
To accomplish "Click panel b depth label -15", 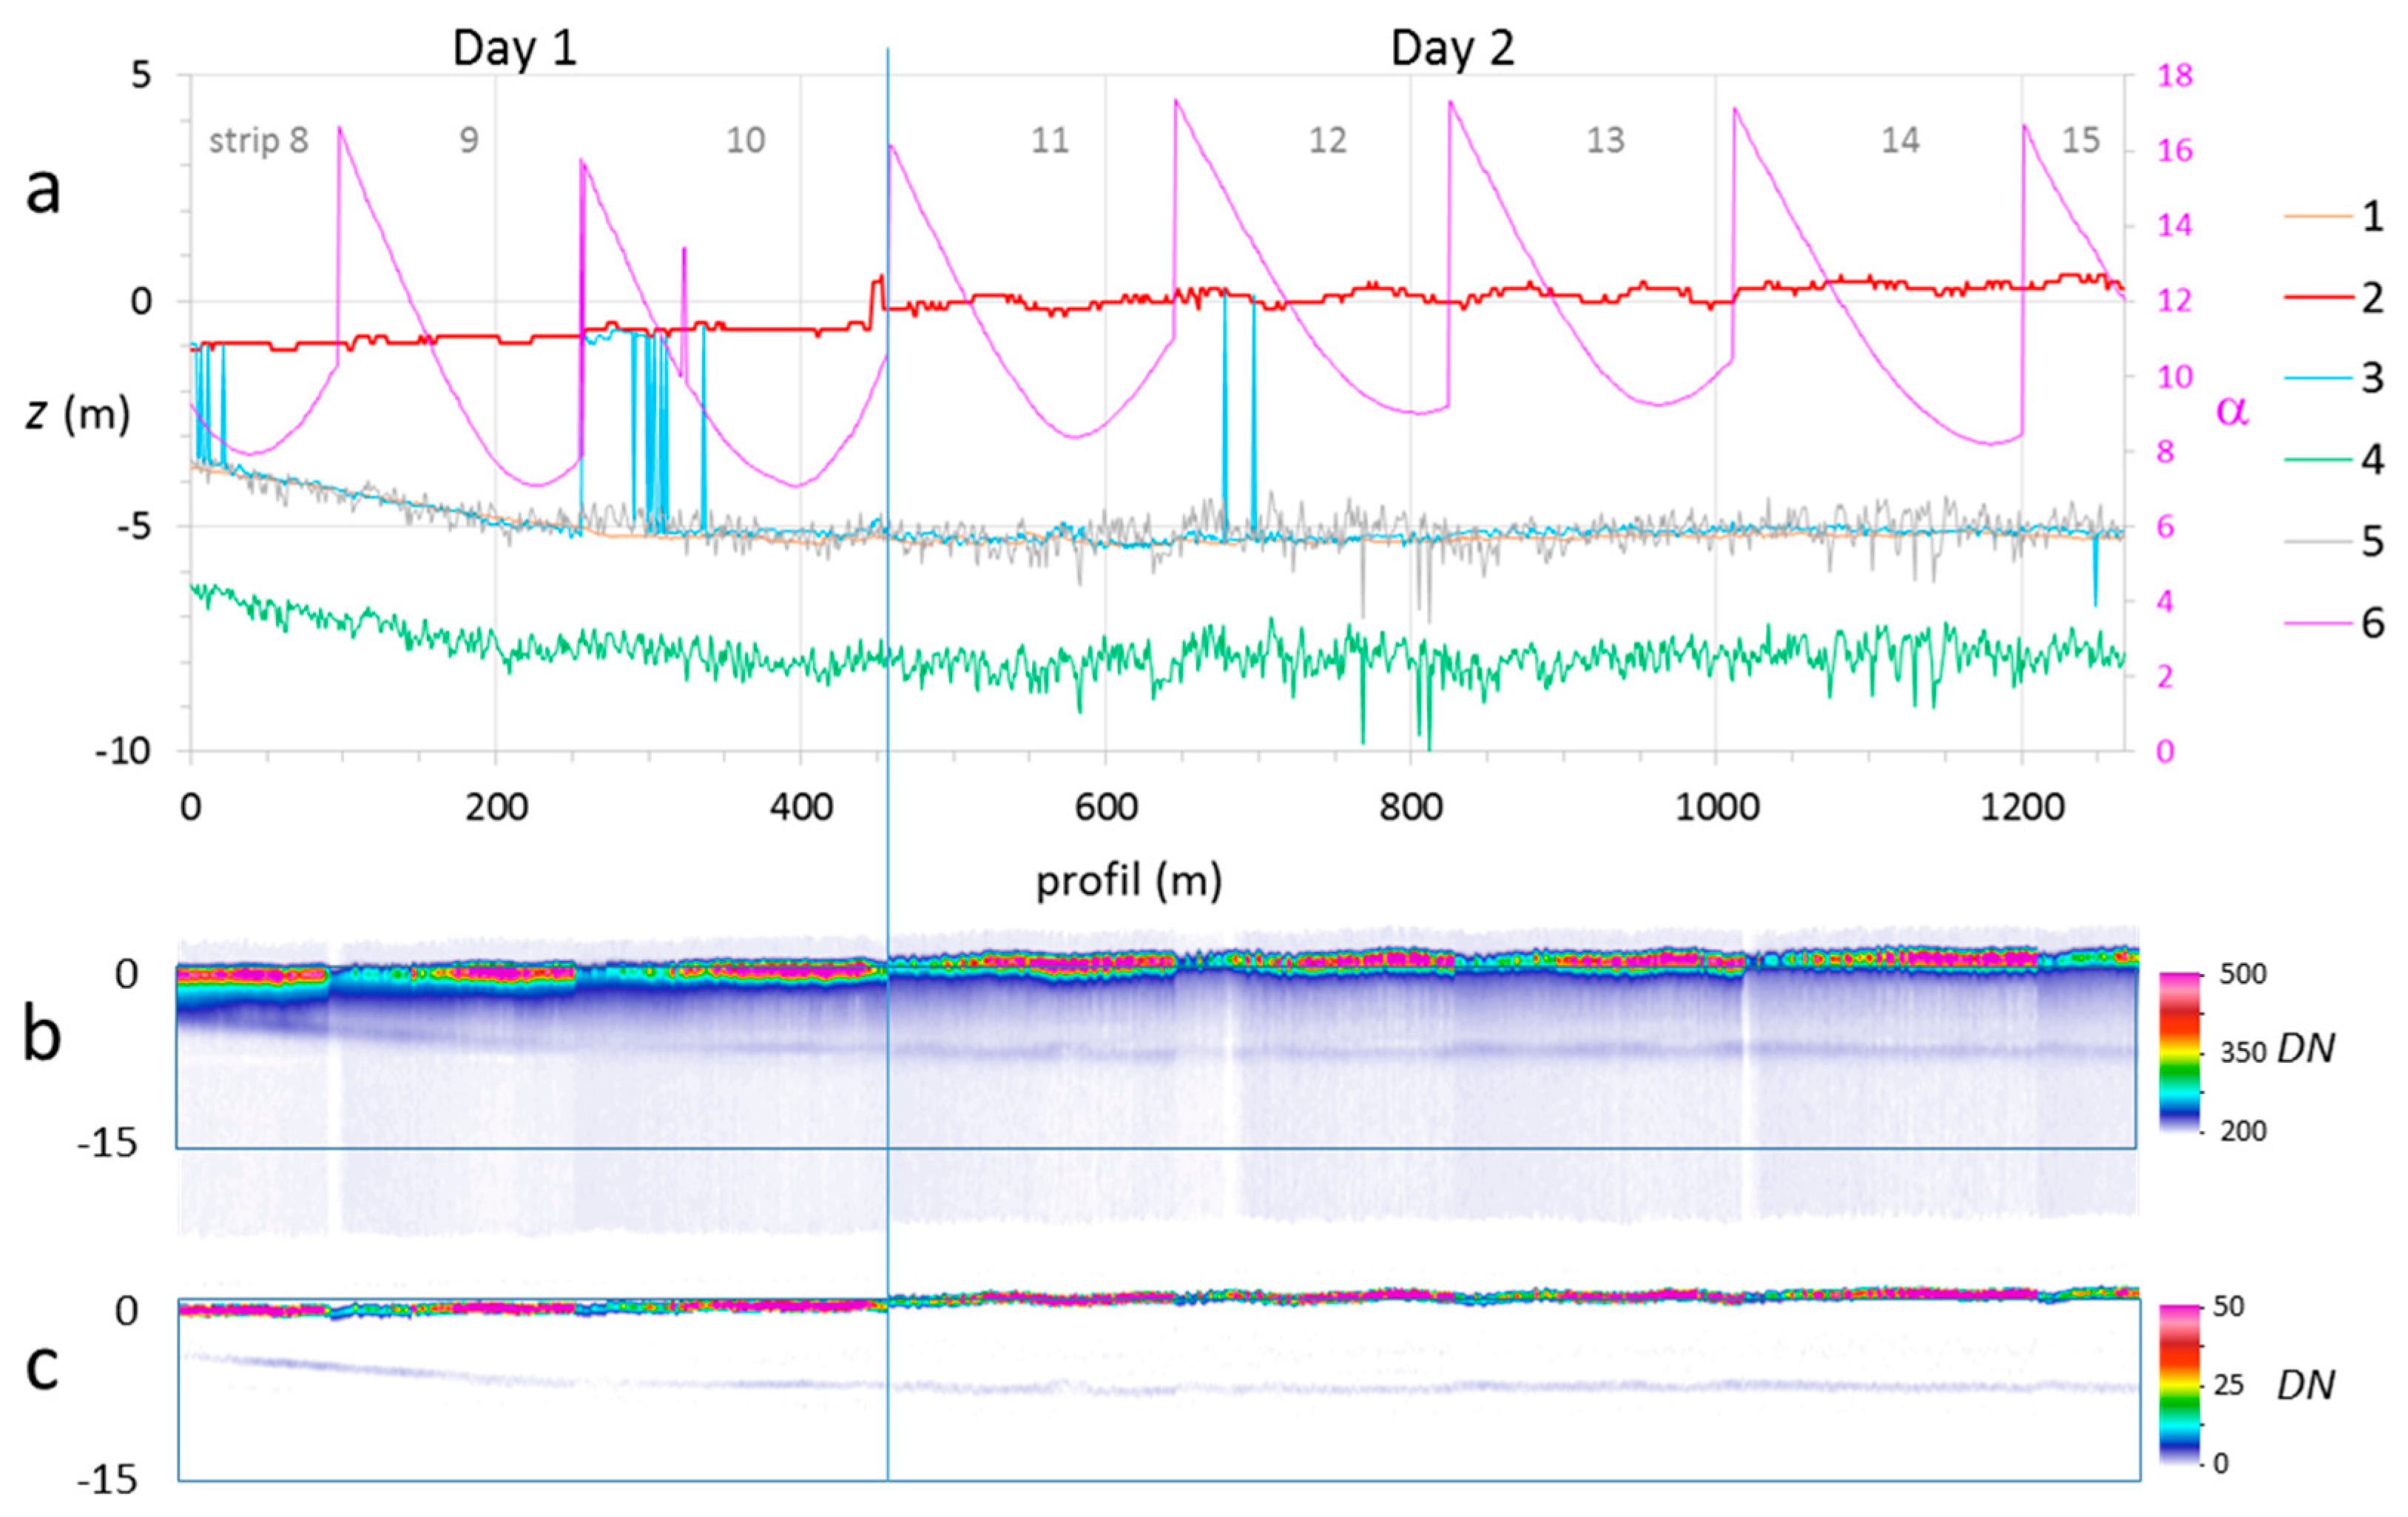I will (108, 1143).
